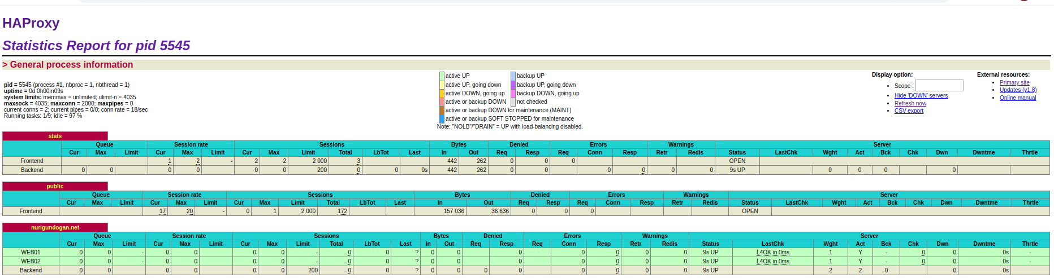
Task: Open the Updates (v1.8) link
Action: coord(1017,90)
